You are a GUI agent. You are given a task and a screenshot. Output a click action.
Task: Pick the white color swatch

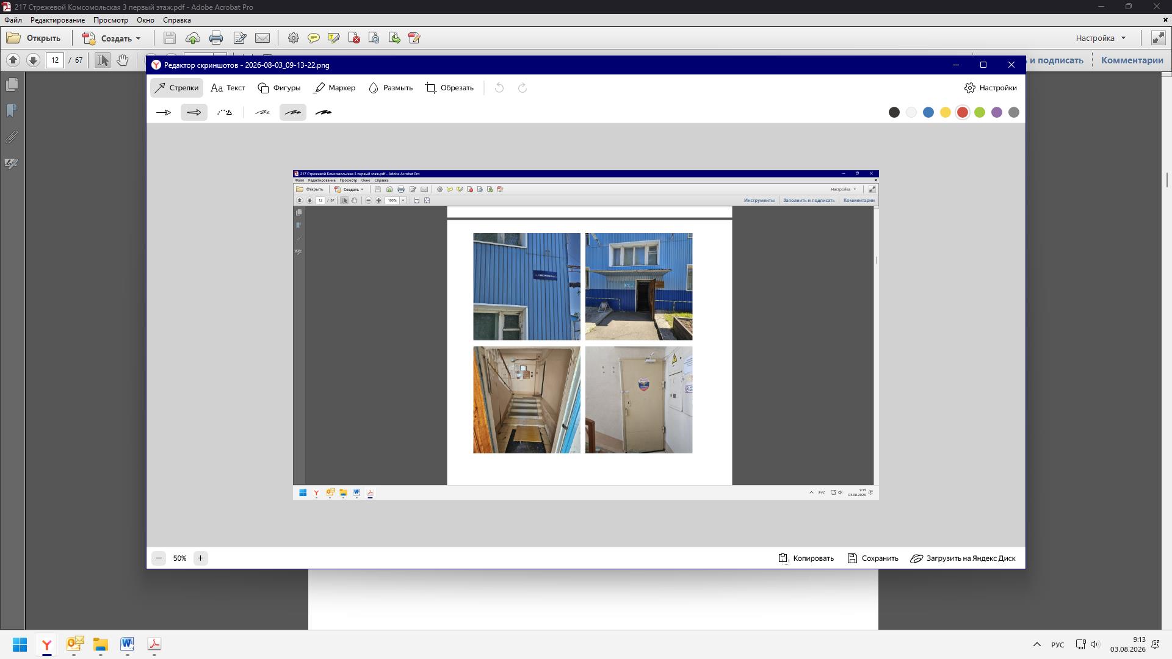coord(911,112)
